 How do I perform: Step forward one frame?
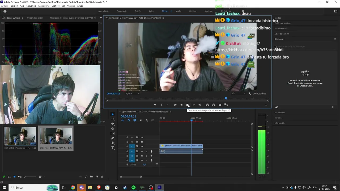(194, 105)
